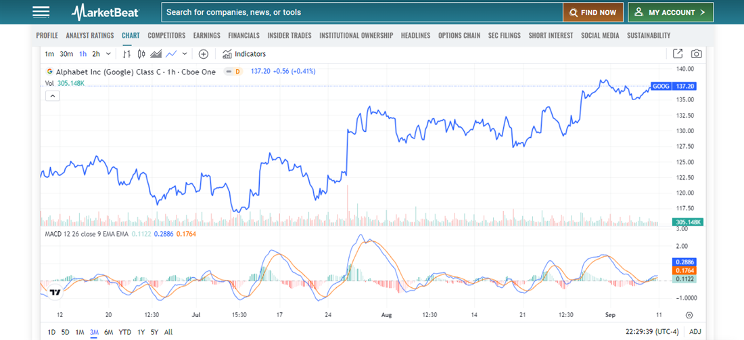The height and width of the screenshot is (340, 744).
Task: Go to the Earnings tab
Action: pyautogui.click(x=206, y=35)
